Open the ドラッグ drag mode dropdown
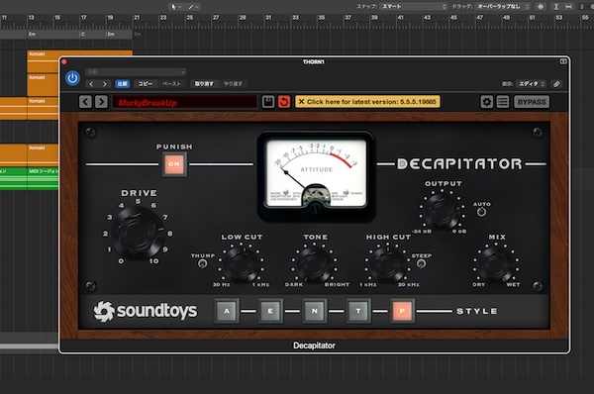Viewport: 594px width, 394px height. coord(504,7)
